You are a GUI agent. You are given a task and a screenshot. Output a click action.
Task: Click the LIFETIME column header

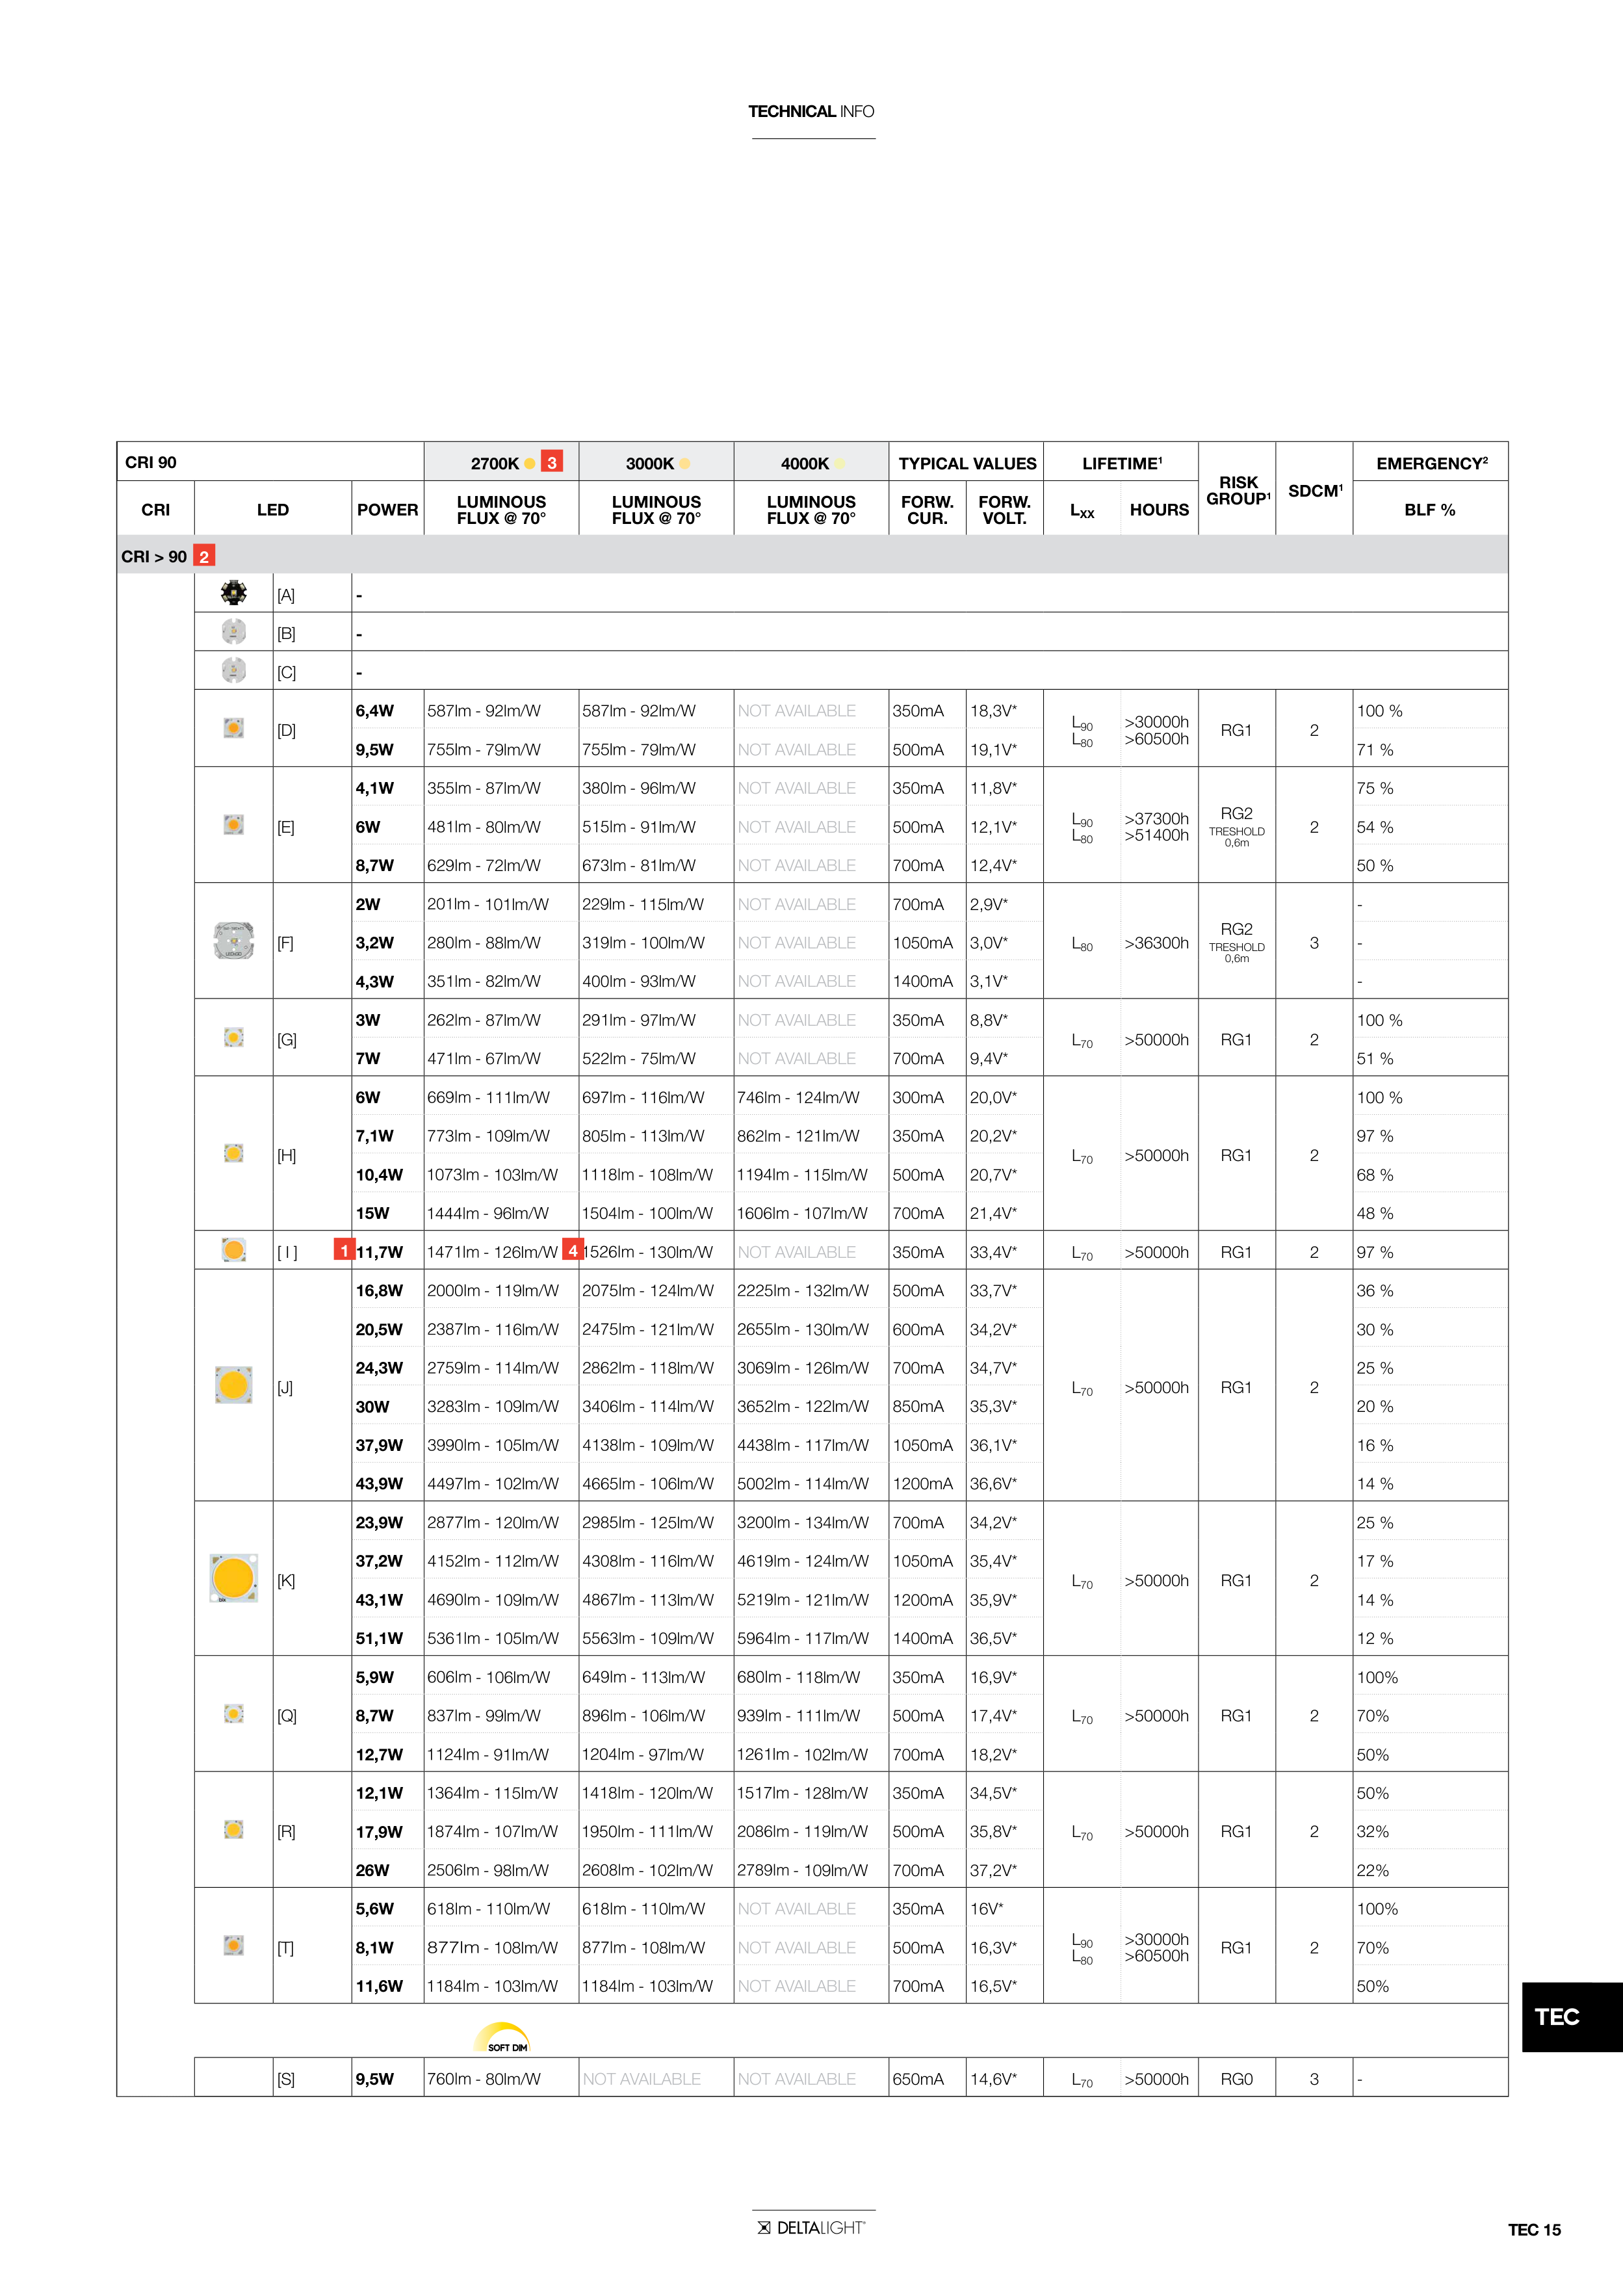coord(1121,463)
